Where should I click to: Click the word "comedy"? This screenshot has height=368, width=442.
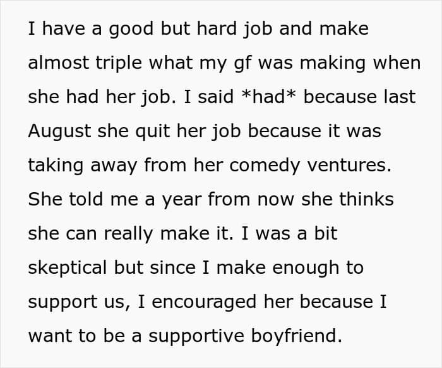[x=265, y=166]
